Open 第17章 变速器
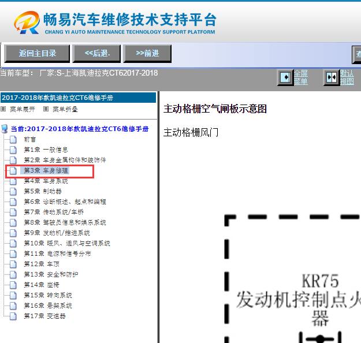361x343 pixels. tap(45, 316)
